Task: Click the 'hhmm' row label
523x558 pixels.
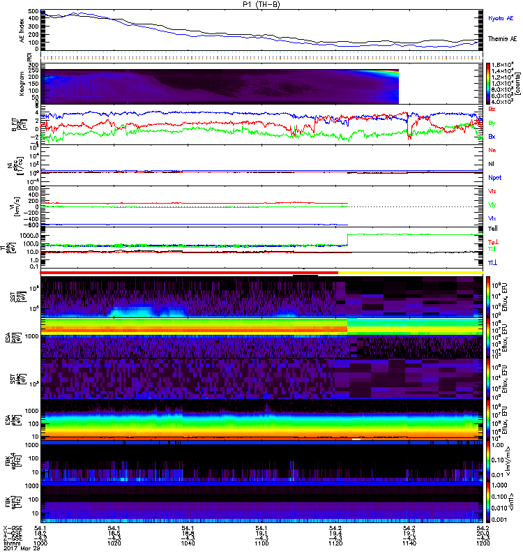Action: [10, 543]
